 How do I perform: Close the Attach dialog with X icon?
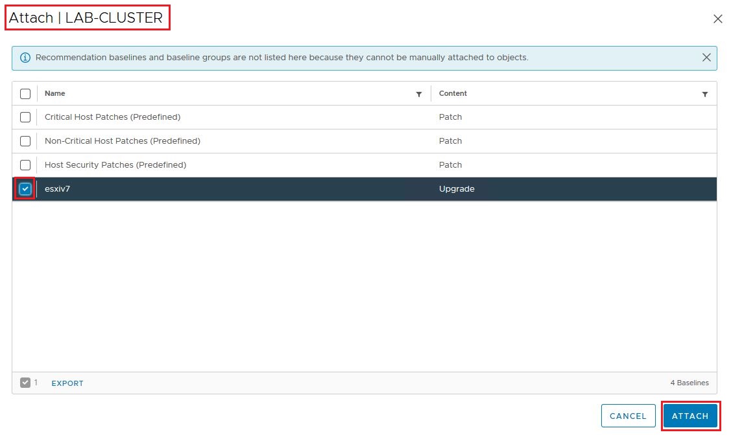[717, 19]
